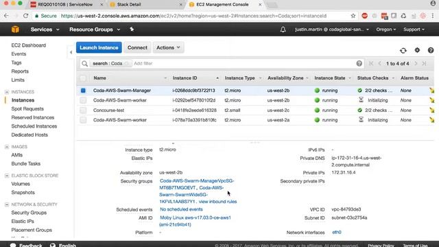Open EC2 Dashboard in sidebar
The image size is (439, 247).
tap(29, 45)
